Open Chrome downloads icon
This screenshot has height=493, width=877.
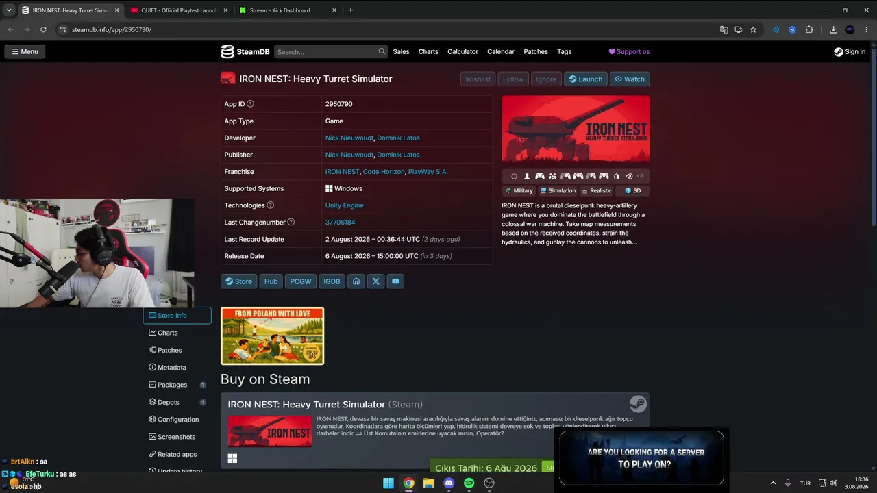pyautogui.click(x=833, y=29)
